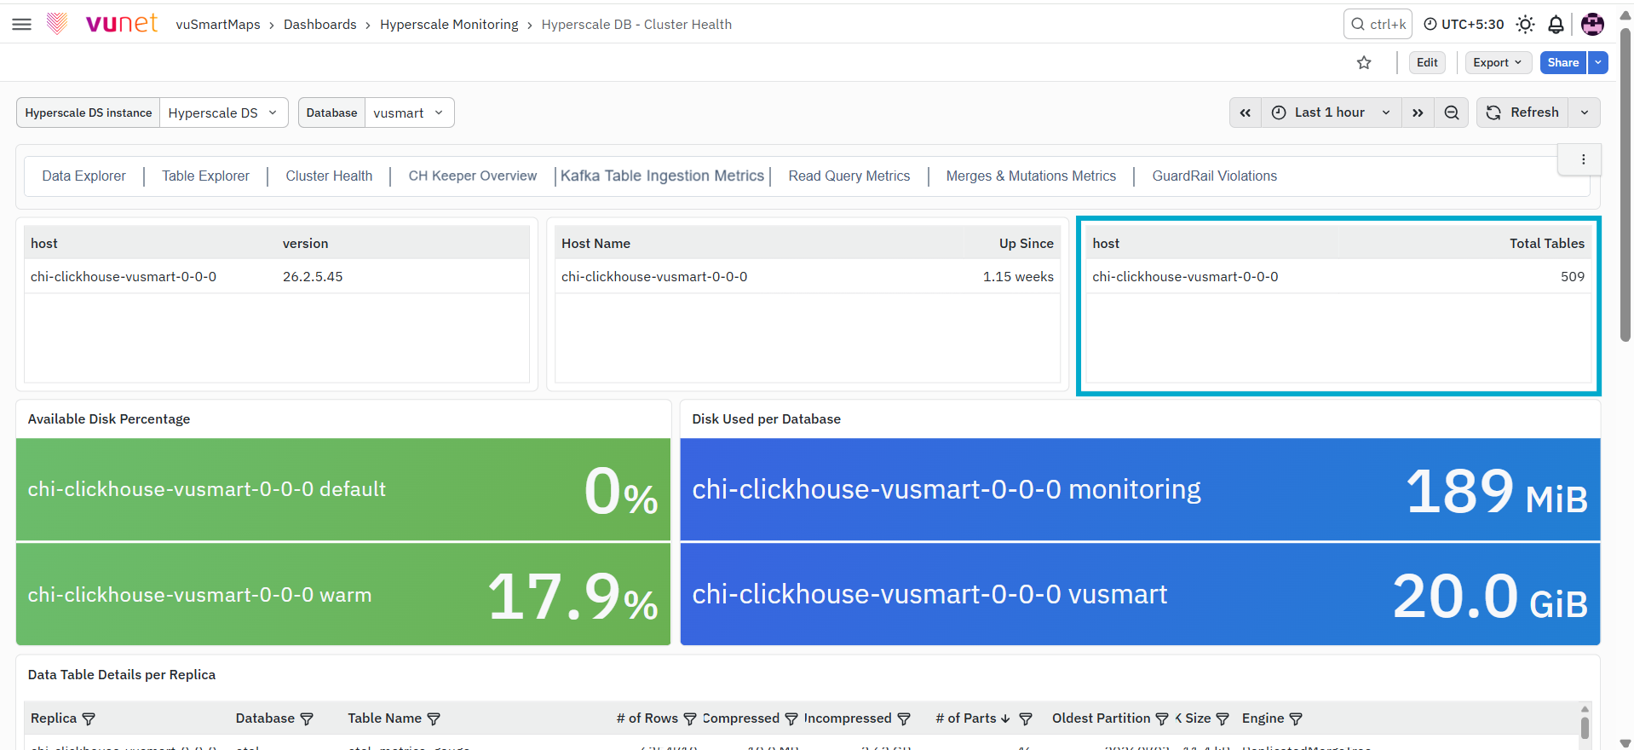1634x750 pixels.
Task: Switch to the Read Query Metrics tab
Action: coord(849,176)
